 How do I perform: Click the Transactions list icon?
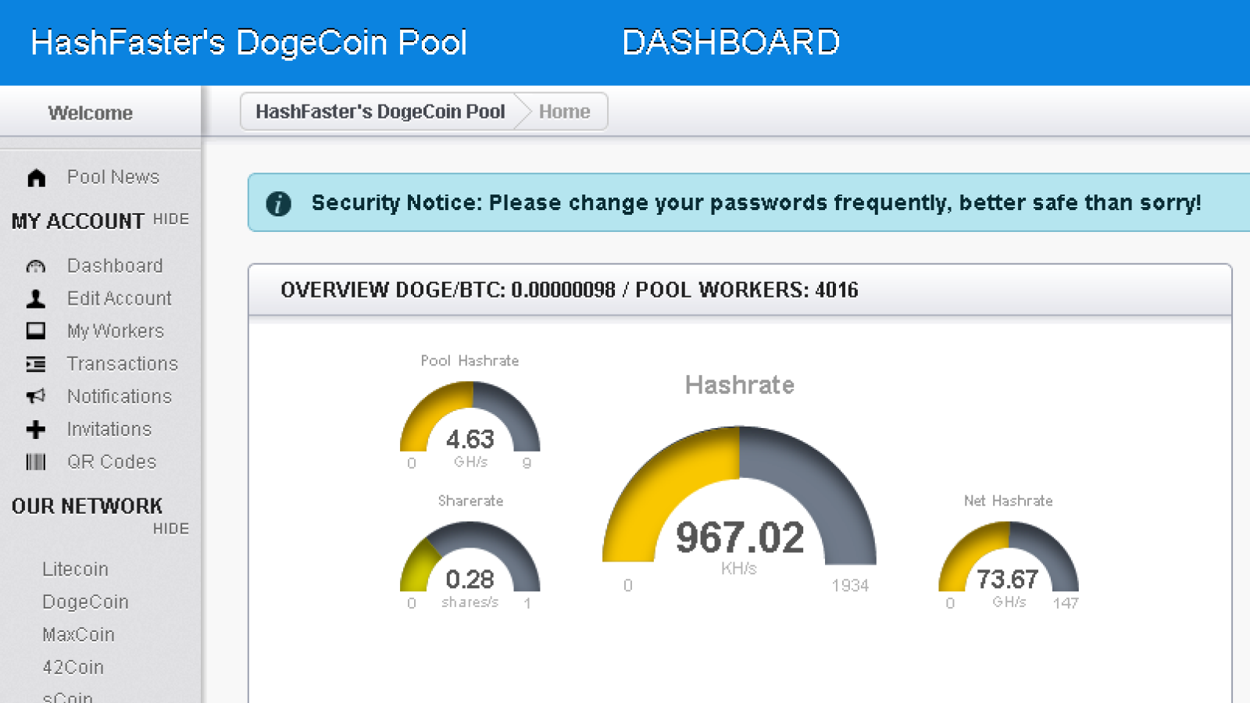click(36, 364)
